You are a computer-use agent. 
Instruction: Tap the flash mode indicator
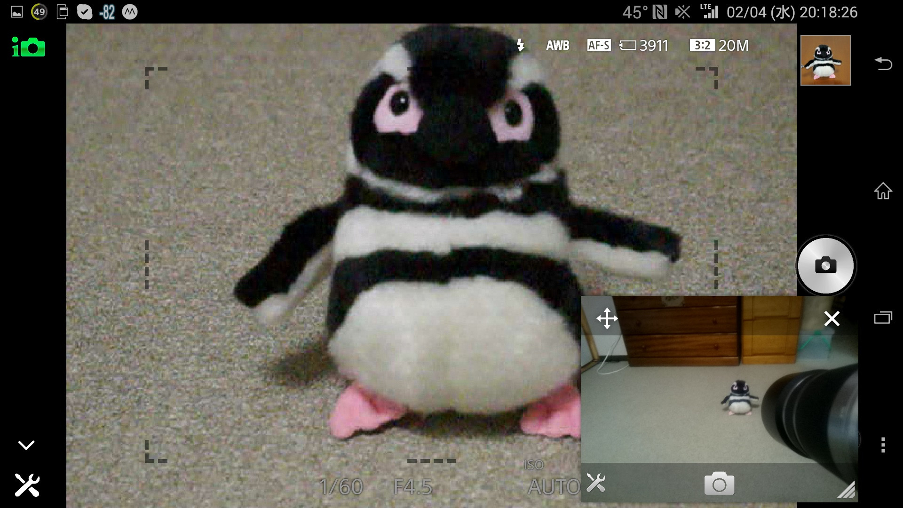(520, 45)
